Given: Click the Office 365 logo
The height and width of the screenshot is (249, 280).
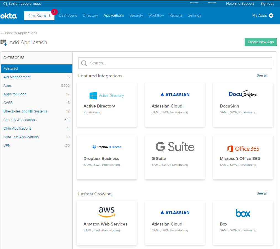Looking at the screenshot, I should pyautogui.click(x=243, y=149).
